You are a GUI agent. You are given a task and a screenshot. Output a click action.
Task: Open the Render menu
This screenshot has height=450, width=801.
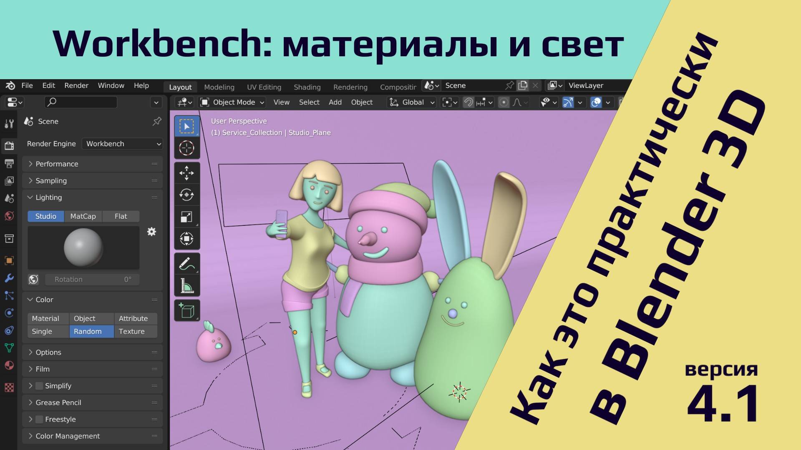(76, 85)
